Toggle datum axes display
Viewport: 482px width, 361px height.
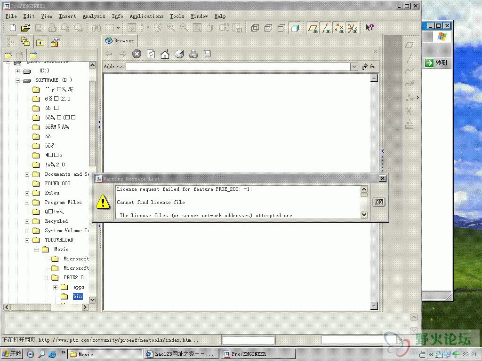point(326,28)
